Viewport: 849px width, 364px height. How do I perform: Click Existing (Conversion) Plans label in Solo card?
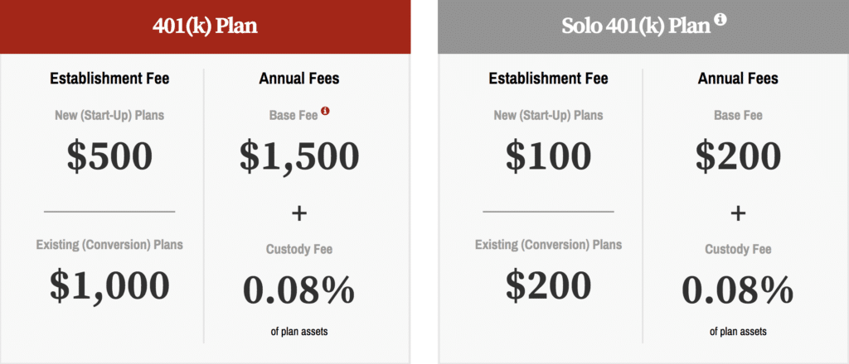click(549, 245)
